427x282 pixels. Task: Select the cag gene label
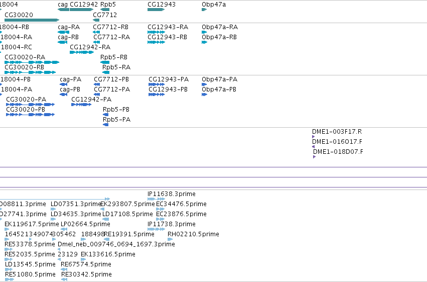tap(63, 5)
